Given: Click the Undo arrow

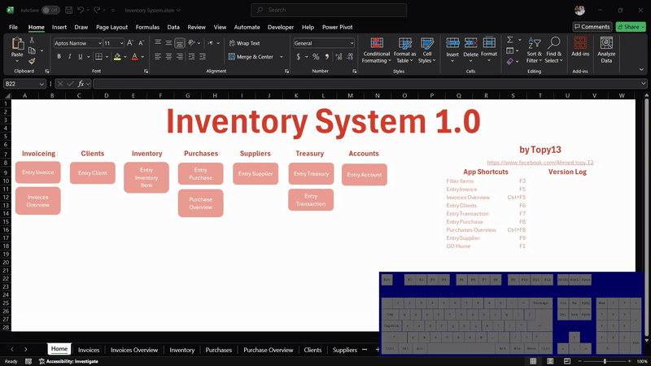Looking at the screenshot, I should coord(81,10).
